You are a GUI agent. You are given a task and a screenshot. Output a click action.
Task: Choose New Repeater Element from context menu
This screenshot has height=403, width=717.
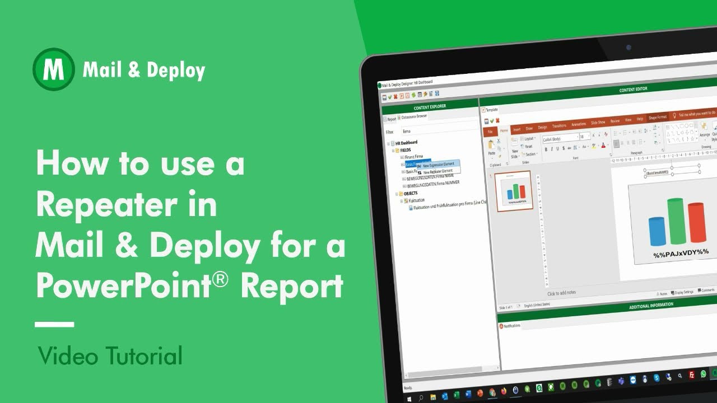[438, 171]
